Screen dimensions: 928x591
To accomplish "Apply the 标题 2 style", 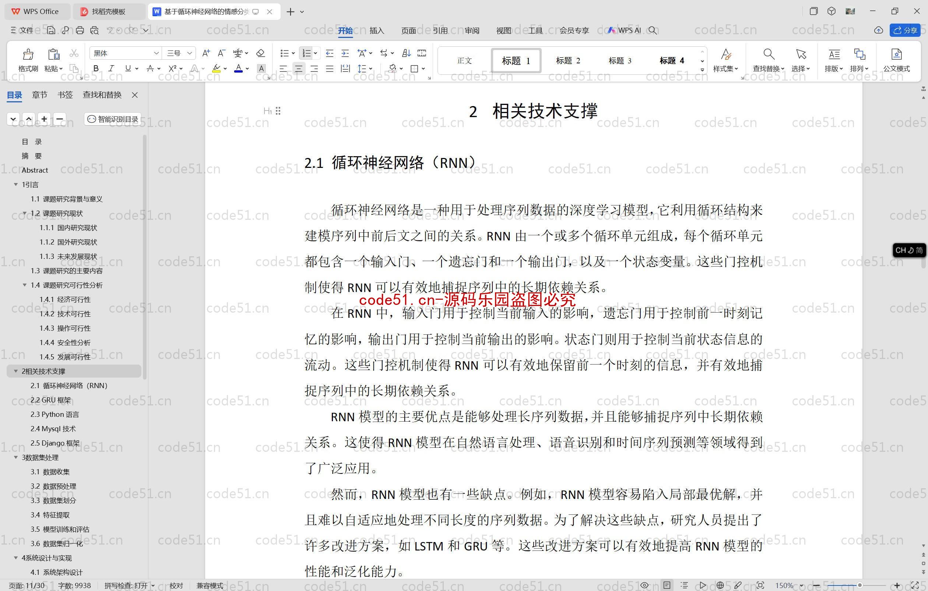I will 568,60.
